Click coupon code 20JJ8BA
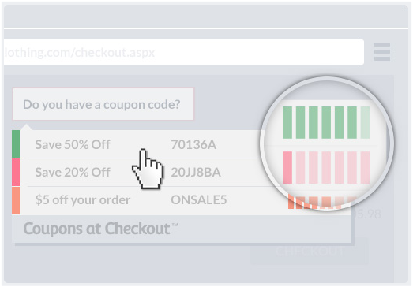This screenshot has width=413, height=287. 196,173
